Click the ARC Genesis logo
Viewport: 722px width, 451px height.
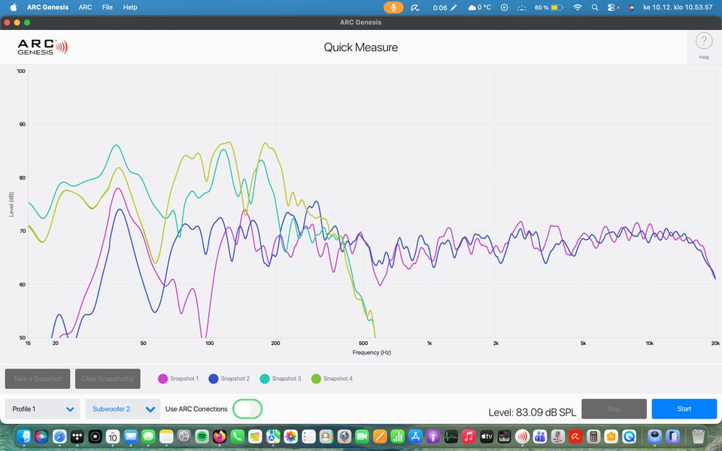click(42, 47)
